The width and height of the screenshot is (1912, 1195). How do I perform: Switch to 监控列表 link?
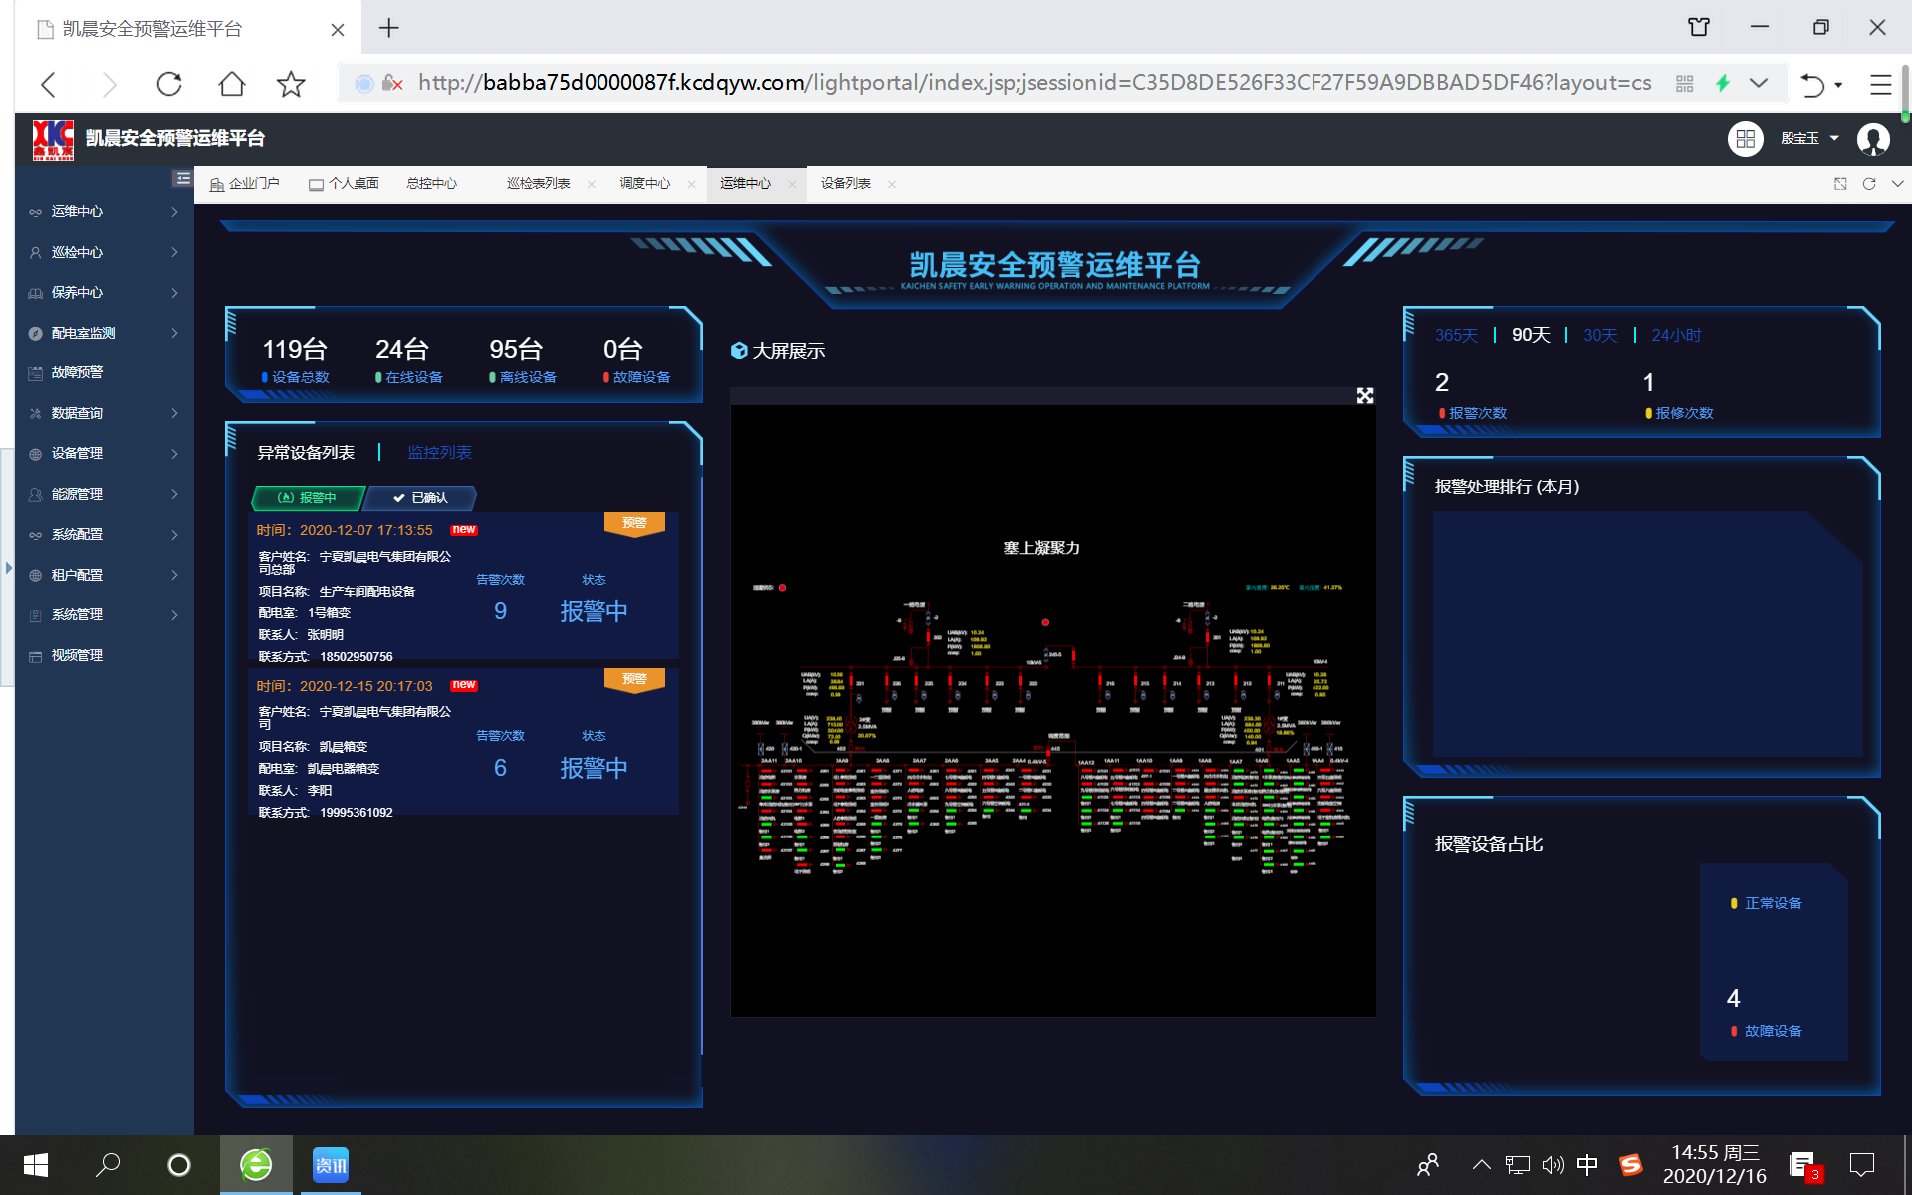click(439, 452)
